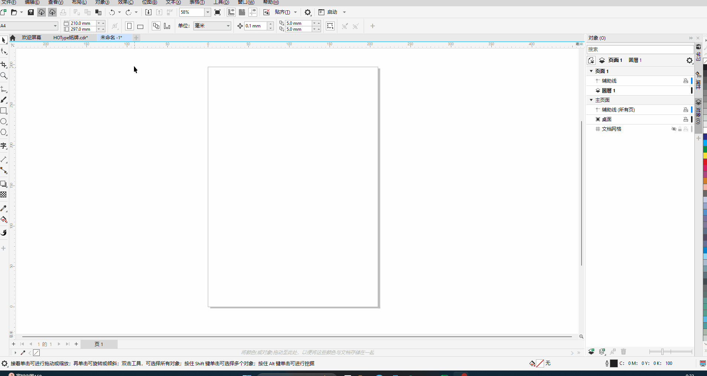This screenshot has width=707, height=376.
Task: Click the Undo arrow icon
Action: 112,12
